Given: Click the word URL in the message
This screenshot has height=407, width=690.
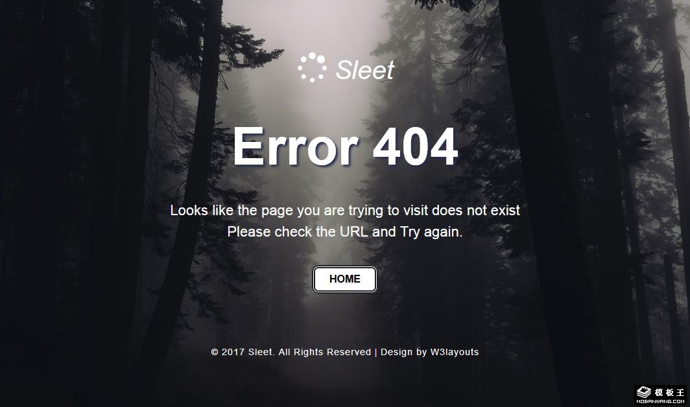Looking at the screenshot, I should pyautogui.click(x=354, y=231).
